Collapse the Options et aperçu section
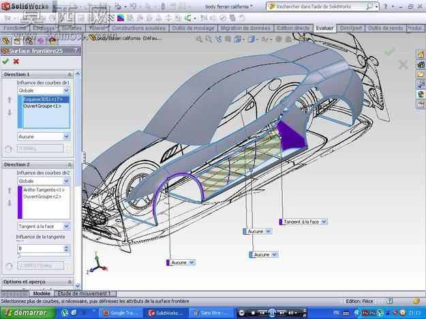This screenshot has height=319, width=426. click(x=70, y=282)
